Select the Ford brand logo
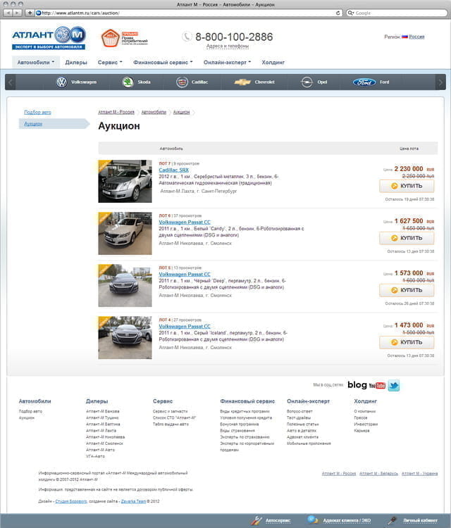This screenshot has width=451, height=528. (x=364, y=82)
